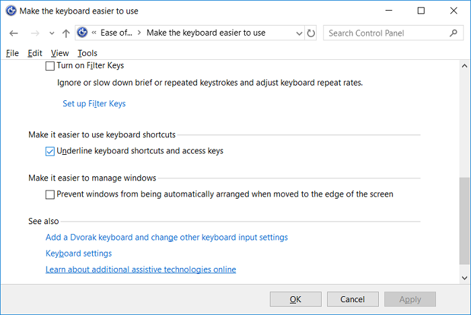Expand the hidden breadcrumb path chevrons
This screenshot has height=315, width=471.
95,33
